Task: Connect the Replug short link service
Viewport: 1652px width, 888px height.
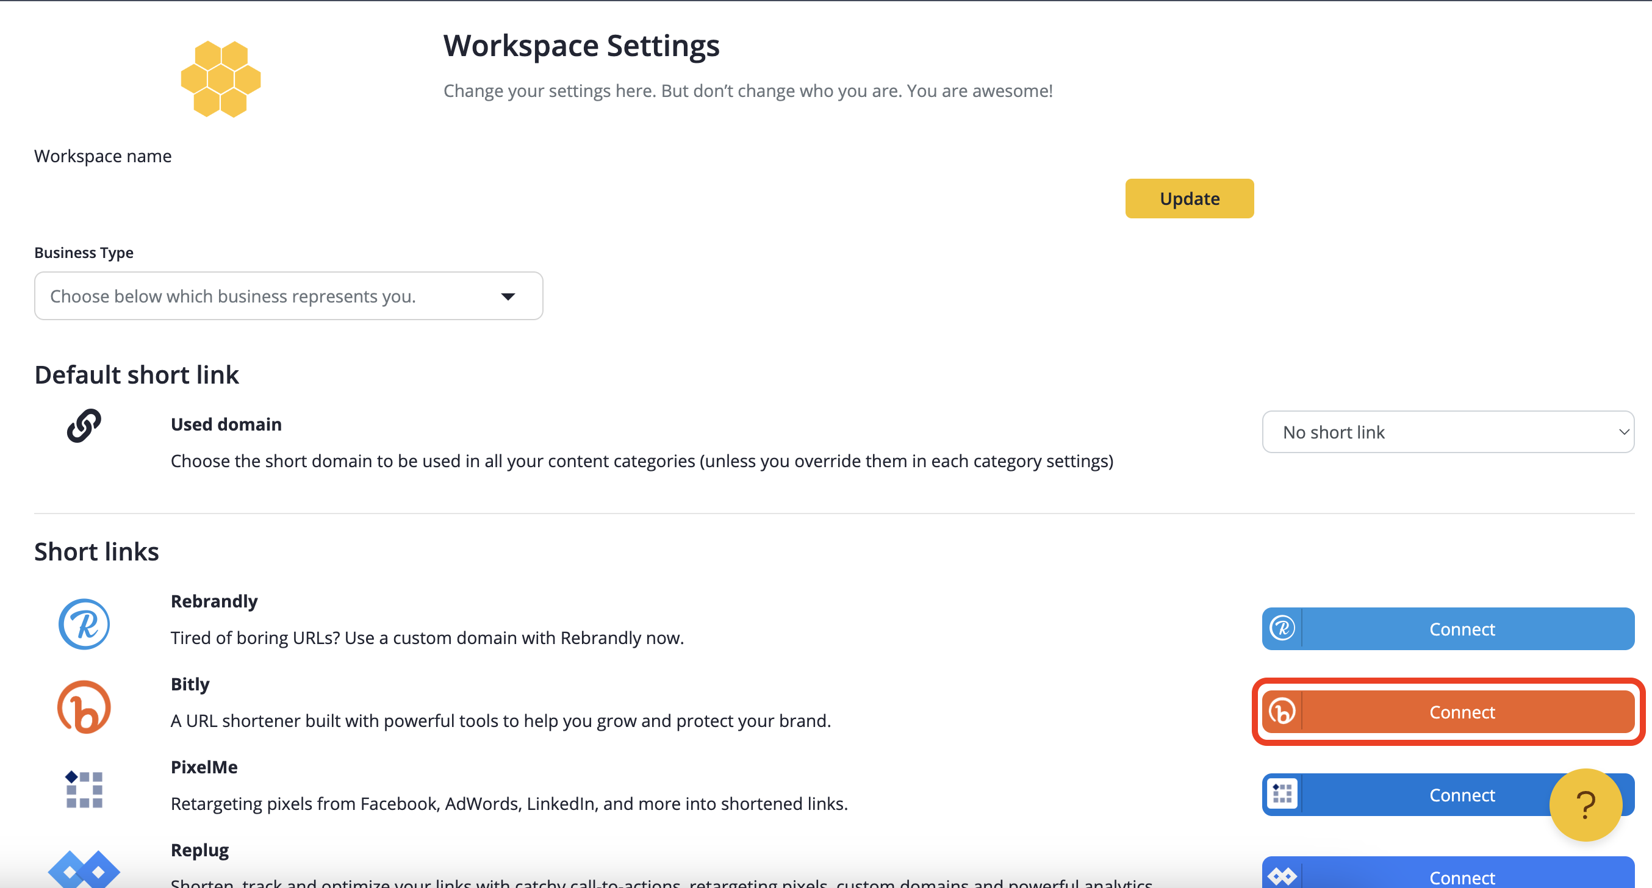Action: pyautogui.click(x=1448, y=873)
